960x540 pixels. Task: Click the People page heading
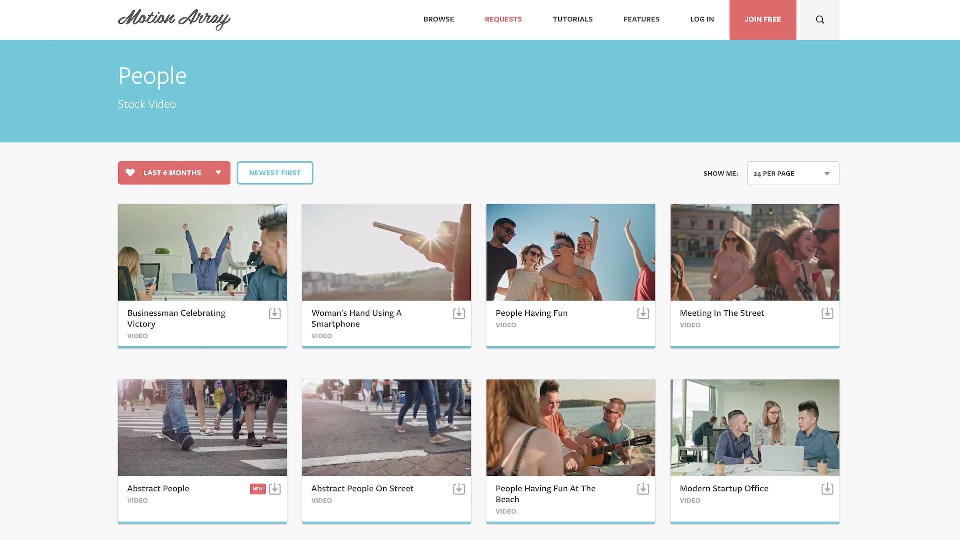point(152,76)
